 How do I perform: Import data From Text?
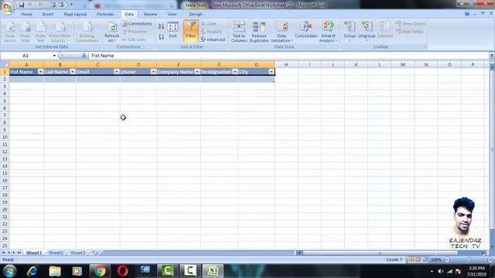pos(40,32)
